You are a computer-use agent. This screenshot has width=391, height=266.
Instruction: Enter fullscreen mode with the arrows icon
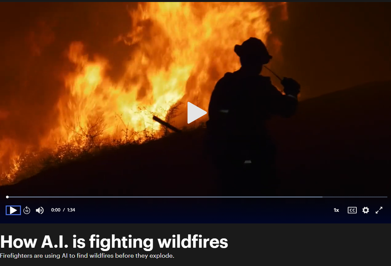(379, 210)
